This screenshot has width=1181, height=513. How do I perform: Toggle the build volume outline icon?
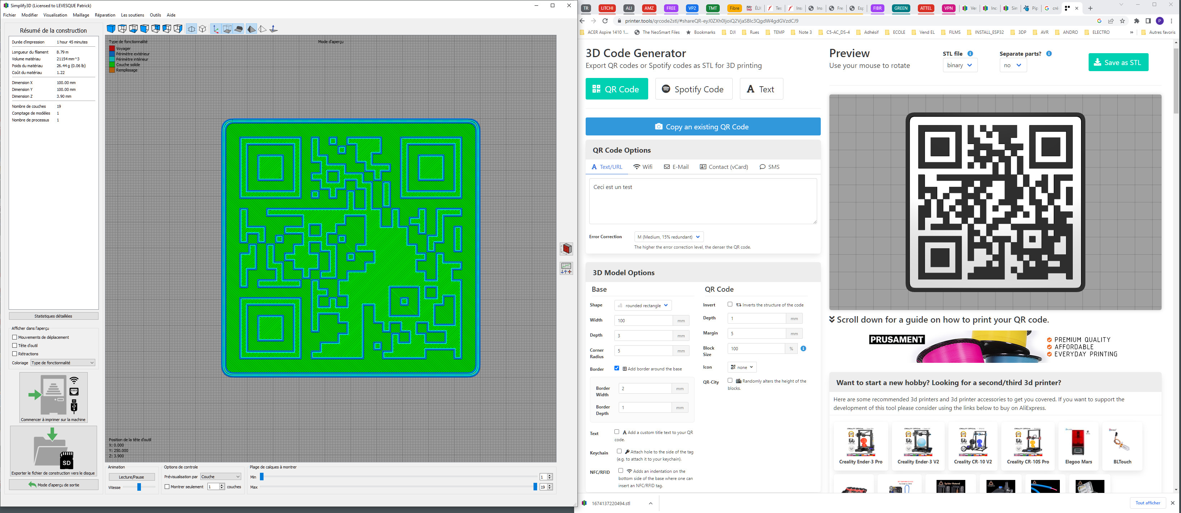pos(228,29)
